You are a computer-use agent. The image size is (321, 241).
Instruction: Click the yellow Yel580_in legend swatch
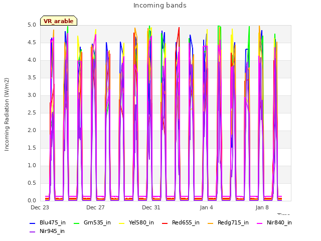click(x=121, y=223)
